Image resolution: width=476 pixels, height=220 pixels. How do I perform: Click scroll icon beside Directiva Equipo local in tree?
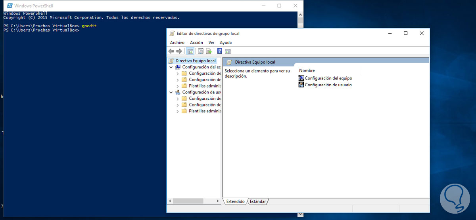(171, 61)
